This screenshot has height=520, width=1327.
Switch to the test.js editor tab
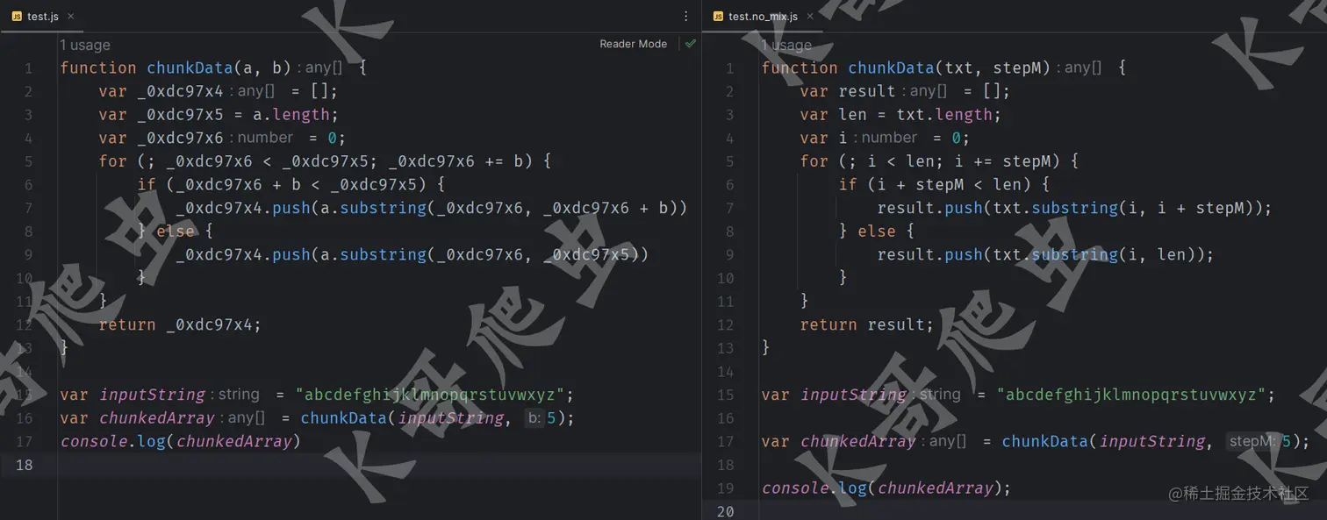[42, 16]
